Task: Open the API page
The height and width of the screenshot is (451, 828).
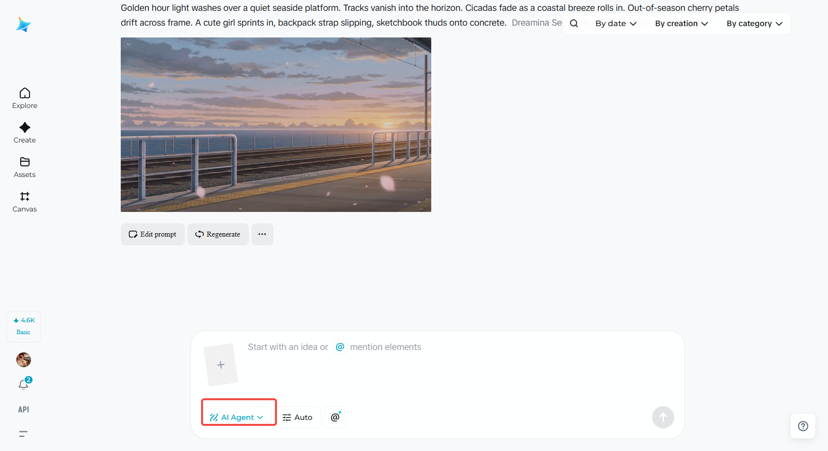Action: click(24, 410)
